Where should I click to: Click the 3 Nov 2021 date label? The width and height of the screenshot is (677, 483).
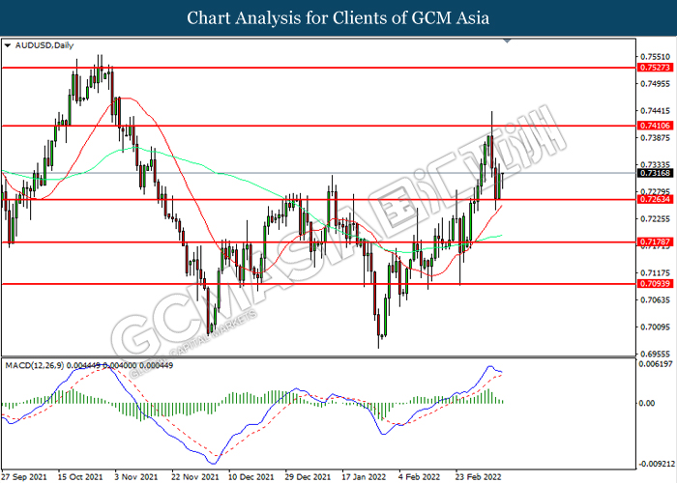tap(136, 477)
